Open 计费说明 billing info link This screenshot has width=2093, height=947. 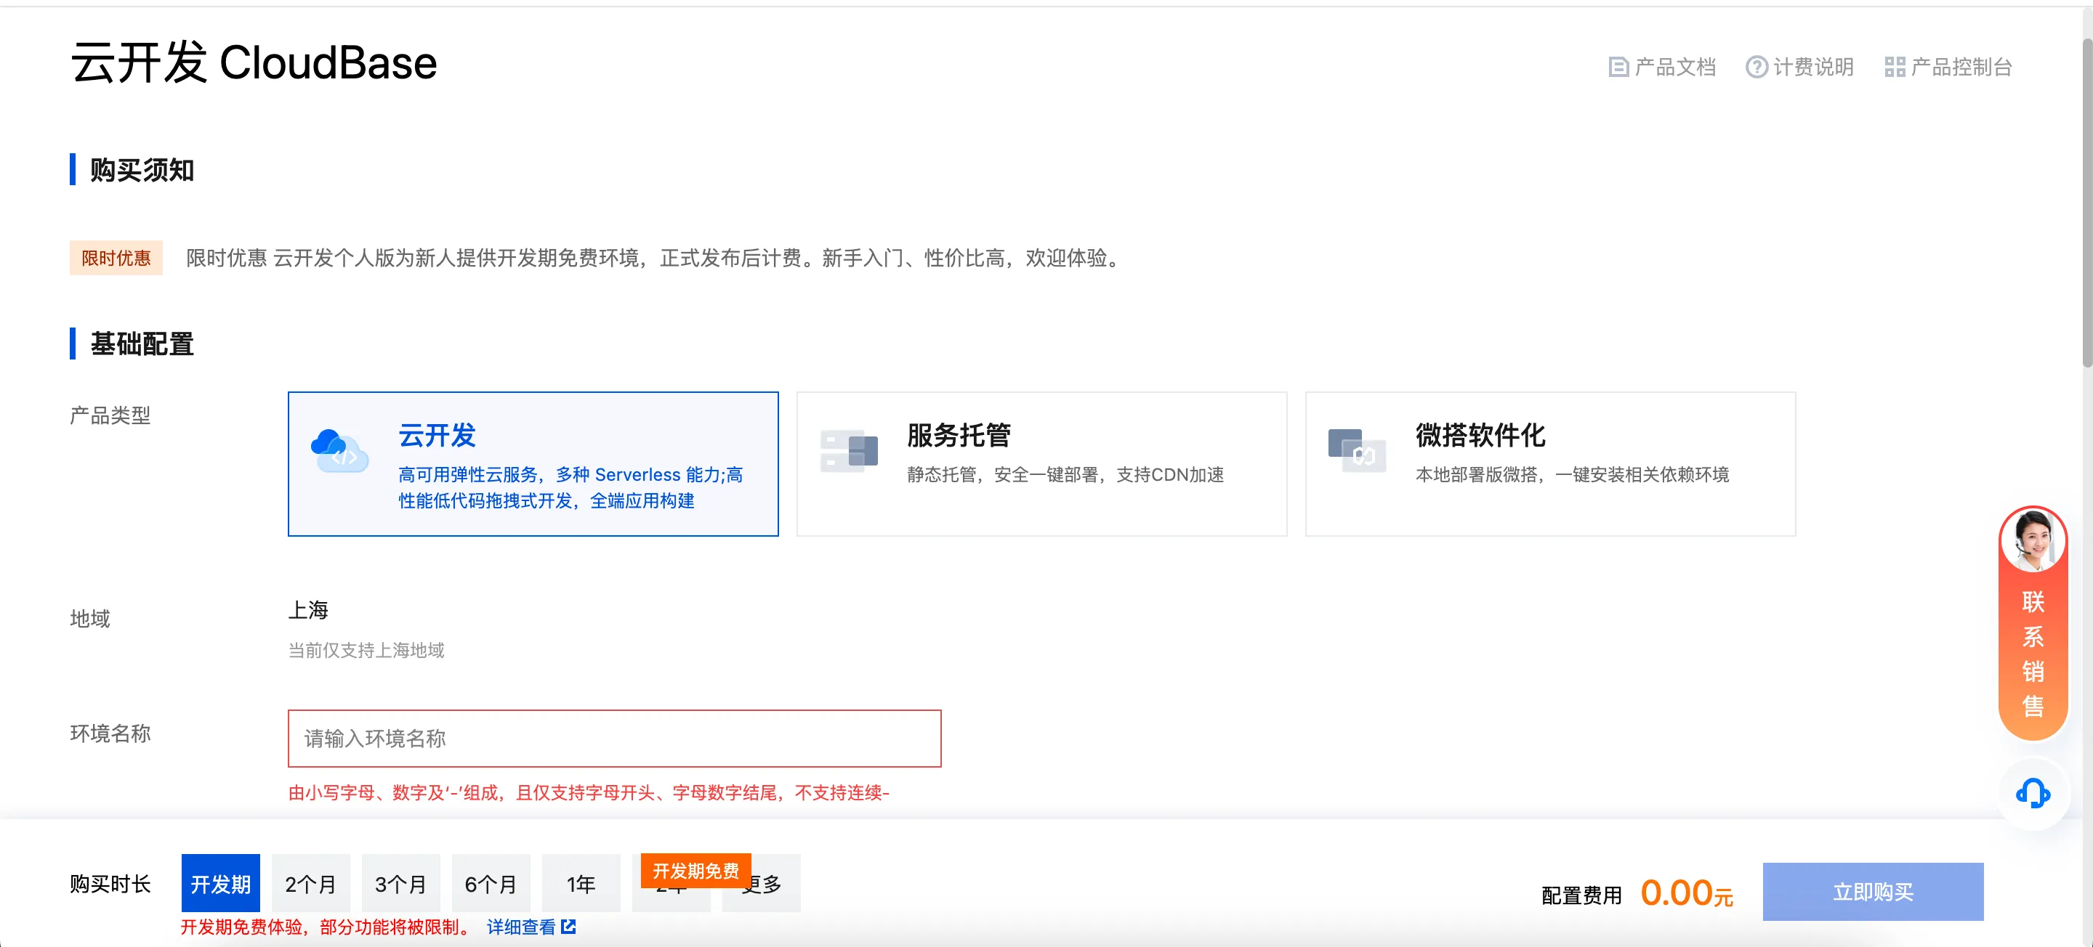1799,67
